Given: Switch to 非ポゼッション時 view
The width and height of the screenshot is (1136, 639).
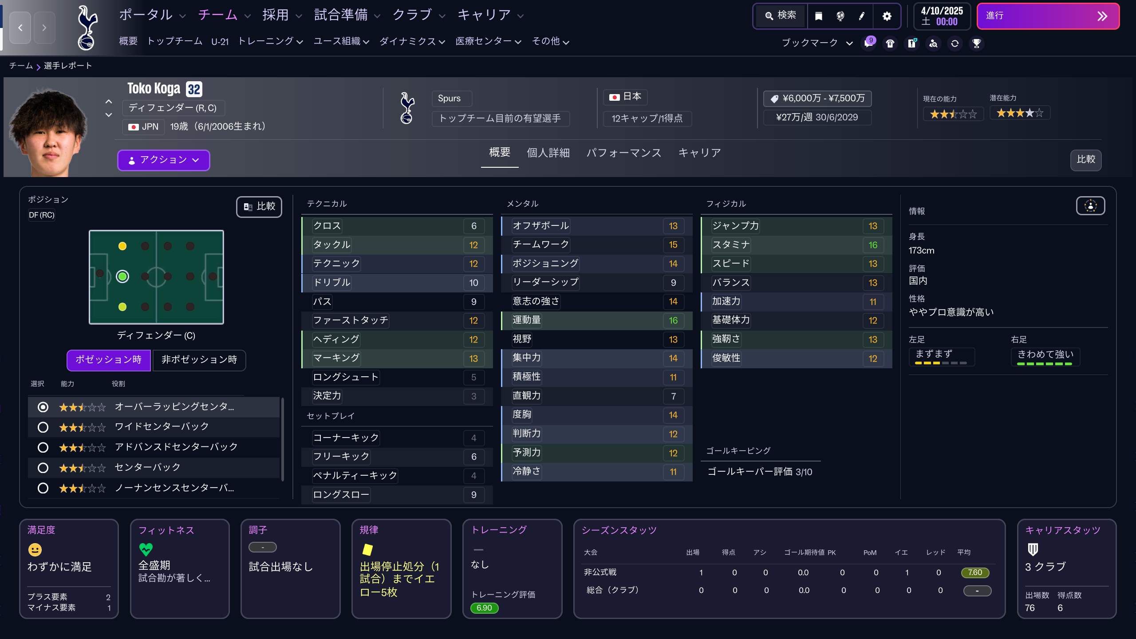Looking at the screenshot, I should tap(199, 360).
